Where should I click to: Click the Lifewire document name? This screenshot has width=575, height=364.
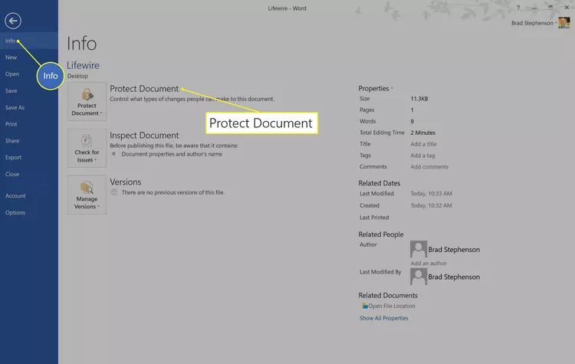[x=83, y=65]
